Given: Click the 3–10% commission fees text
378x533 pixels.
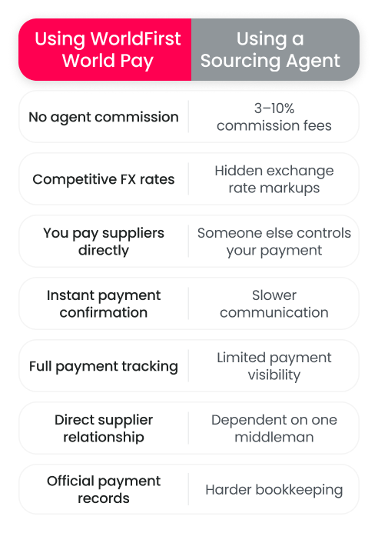Looking at the screenshot, I should pyautogui.click(x=274, y=117).
